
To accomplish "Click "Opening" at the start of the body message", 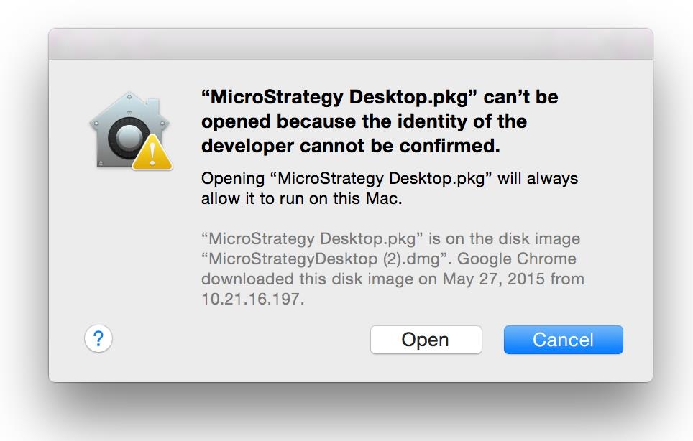I will [233, 179].
